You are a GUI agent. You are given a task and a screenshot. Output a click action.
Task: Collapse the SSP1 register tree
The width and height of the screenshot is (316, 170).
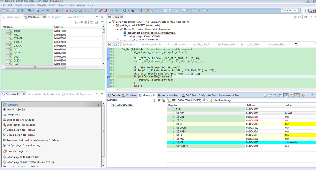[170, 109]
